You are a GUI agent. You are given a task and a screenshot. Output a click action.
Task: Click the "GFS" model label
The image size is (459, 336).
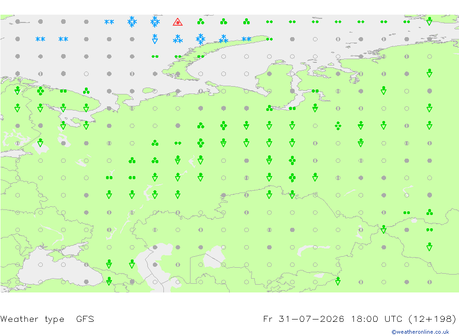(85, 319)
